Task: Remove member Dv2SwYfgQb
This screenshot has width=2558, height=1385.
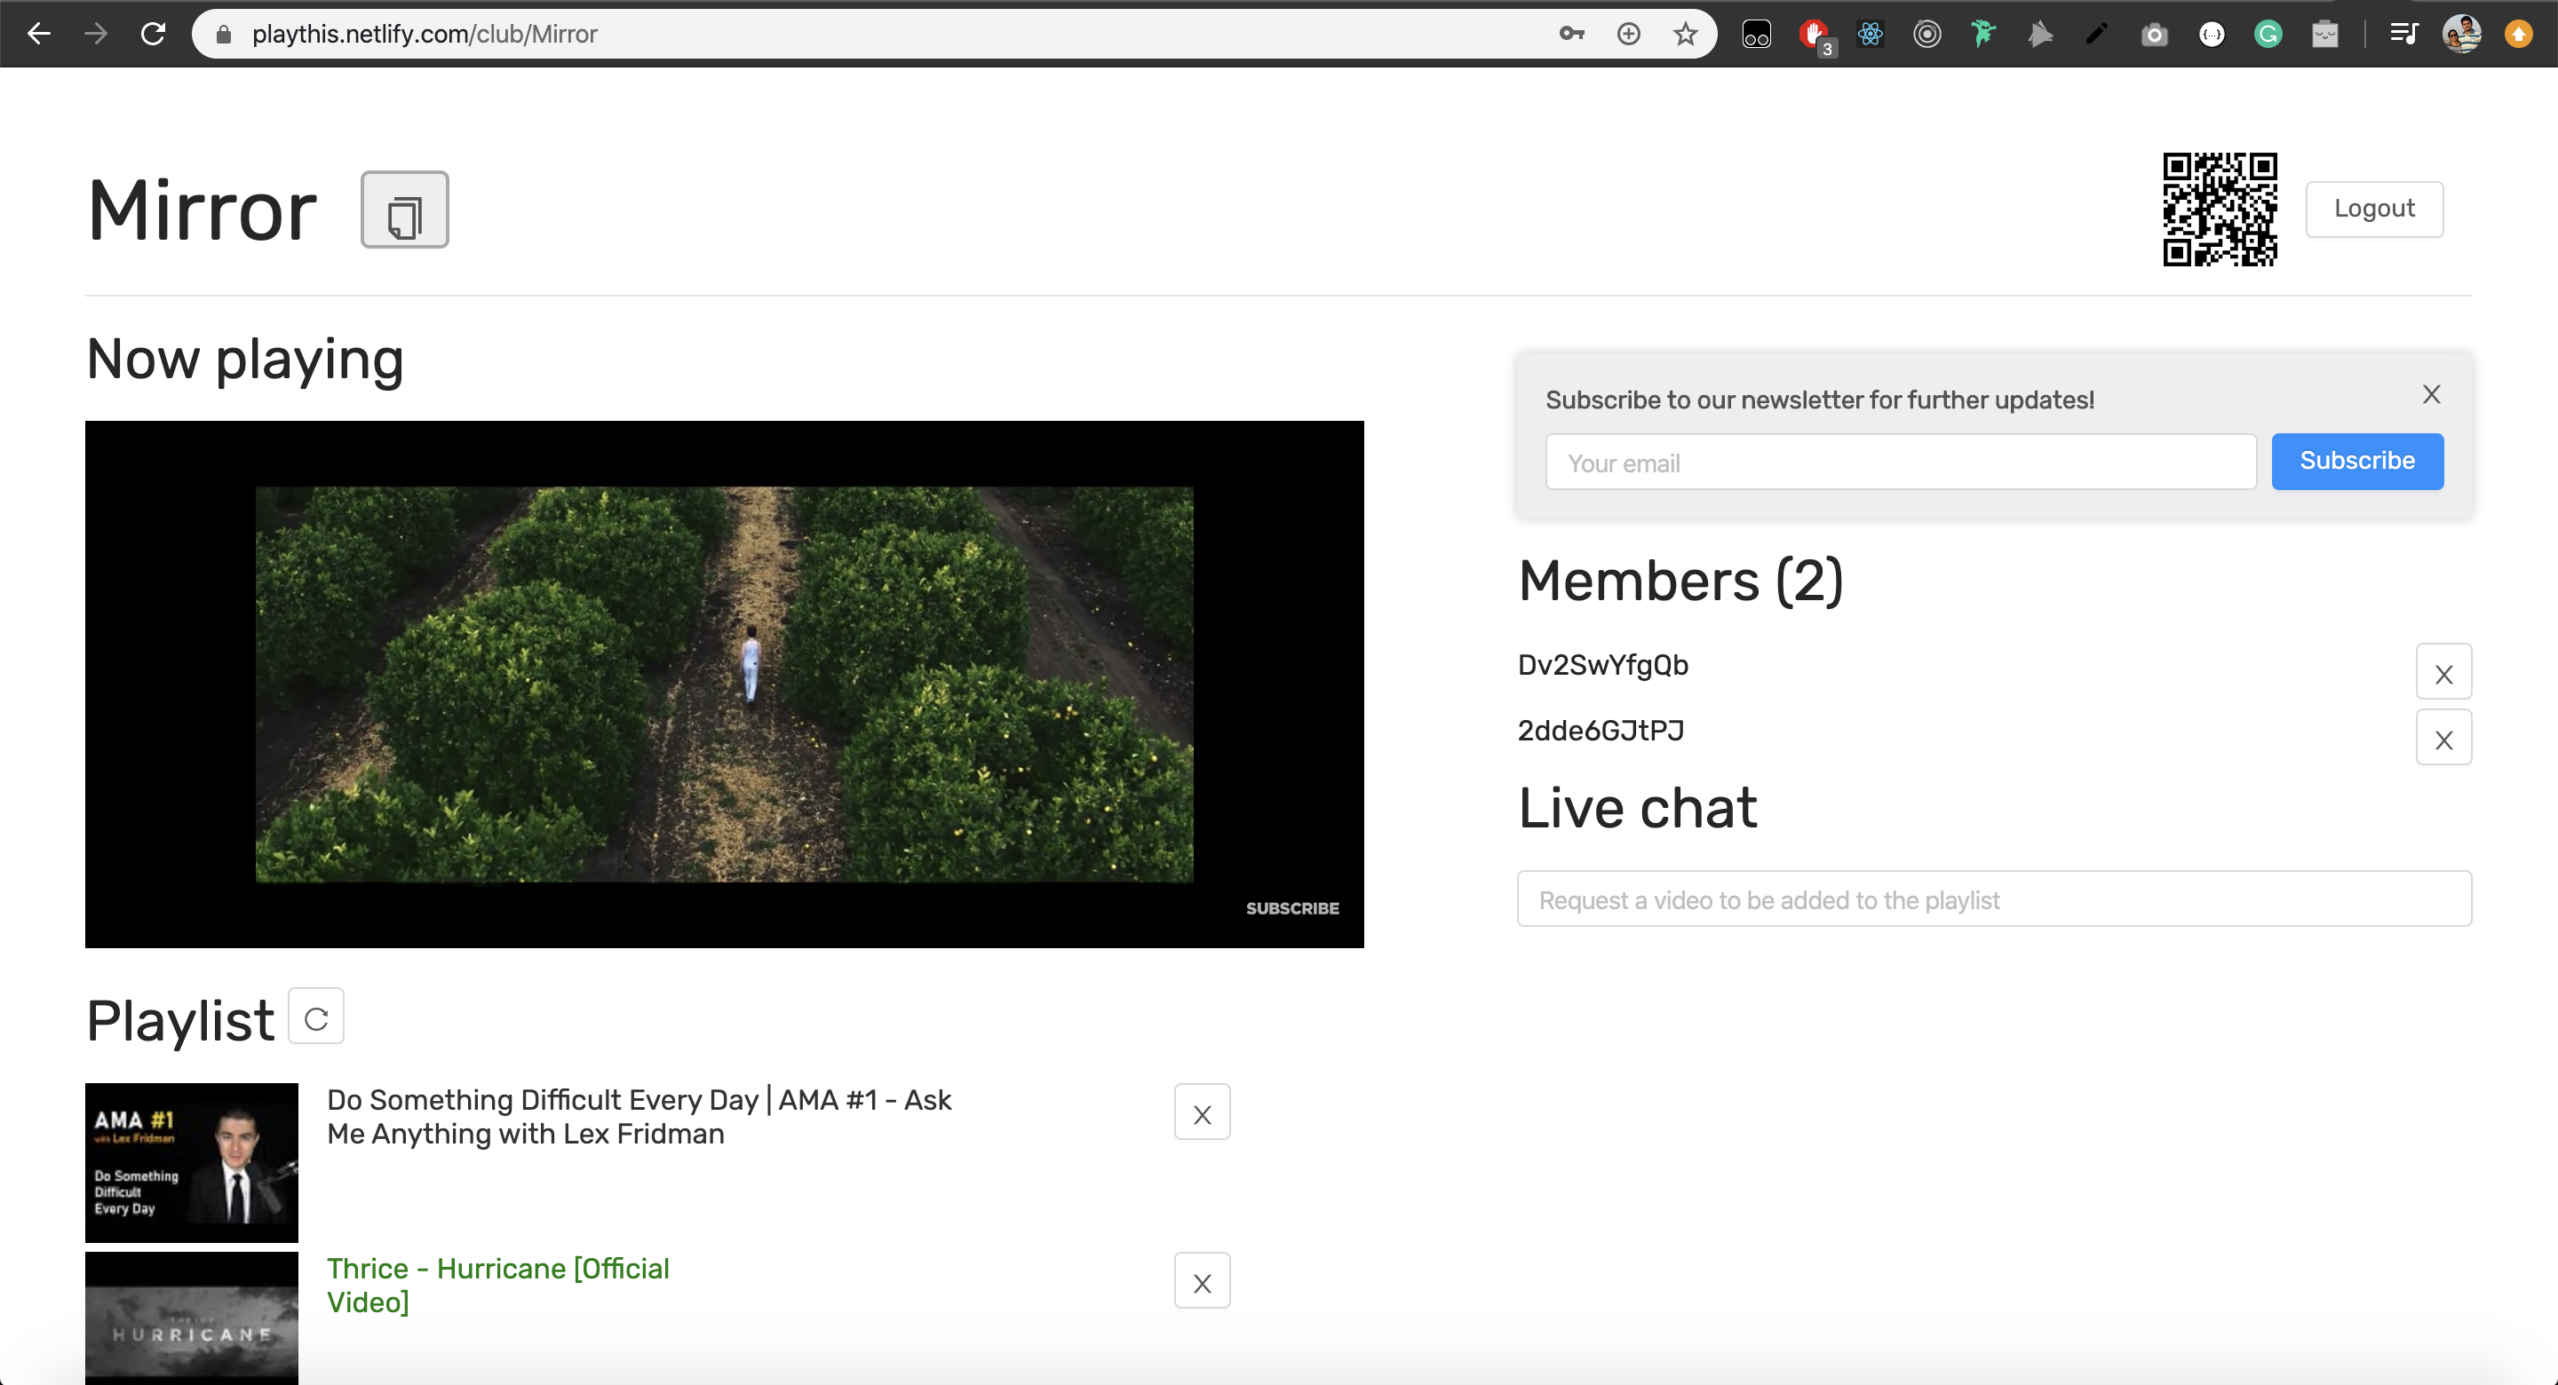Action: point(2443,673)
